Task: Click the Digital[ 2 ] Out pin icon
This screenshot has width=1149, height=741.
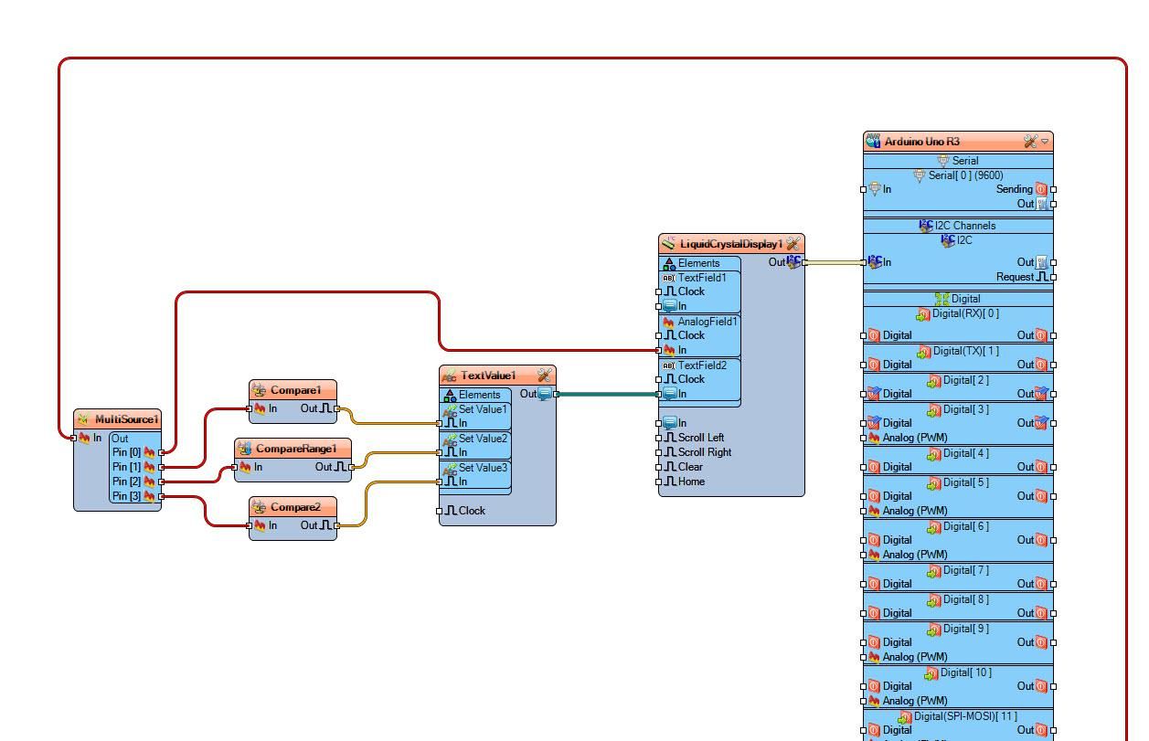Action: (x=1041, y=394)
